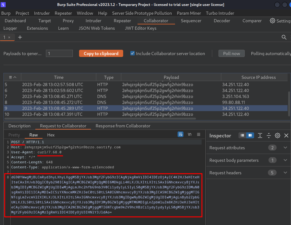Switch to the Decoder tab
This screenshot has width=291, height=225.
(x=222, y=21)
